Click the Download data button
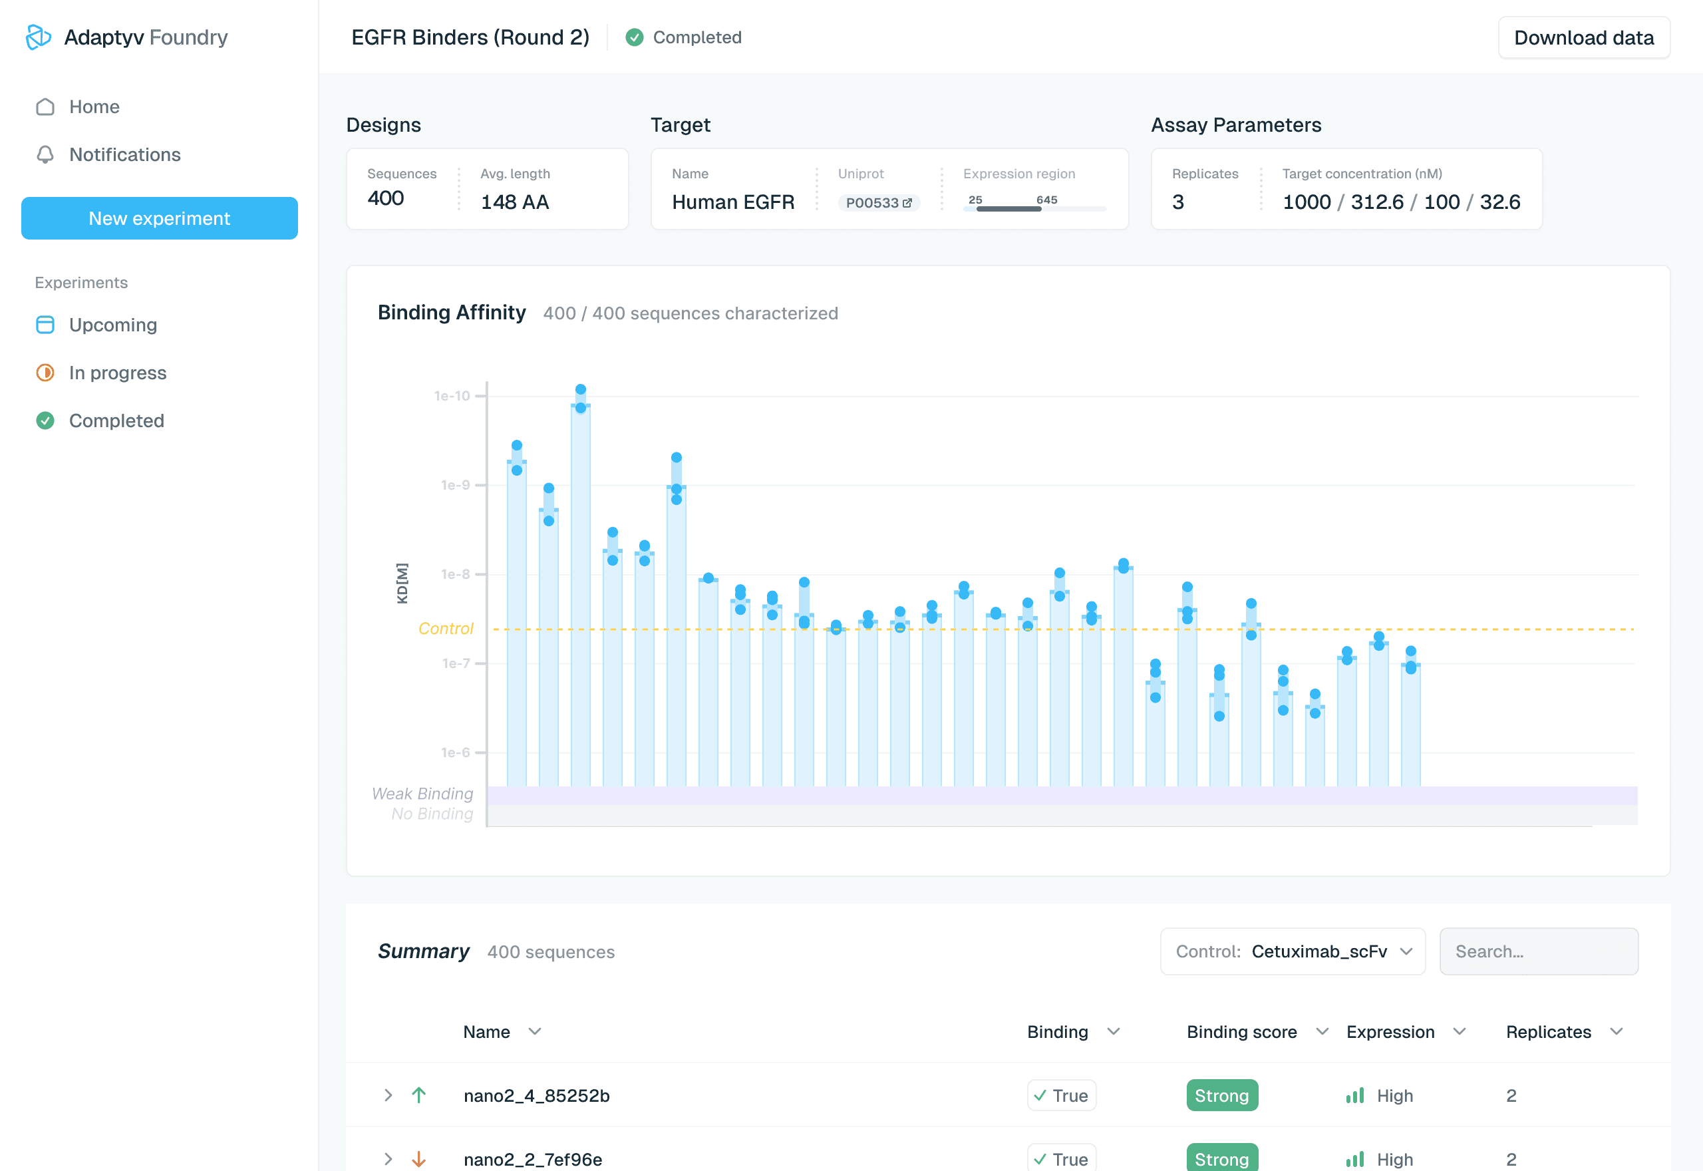The width and height of the screenshot is (1703, 1171). point(1583,37)
